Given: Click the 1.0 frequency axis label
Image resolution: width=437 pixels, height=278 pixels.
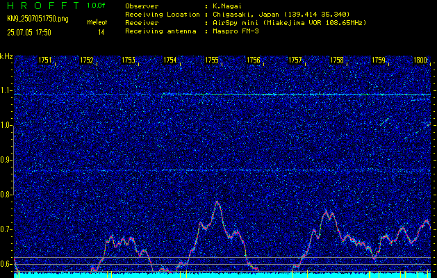Looking at the screenshot, I should coord(5,126).
